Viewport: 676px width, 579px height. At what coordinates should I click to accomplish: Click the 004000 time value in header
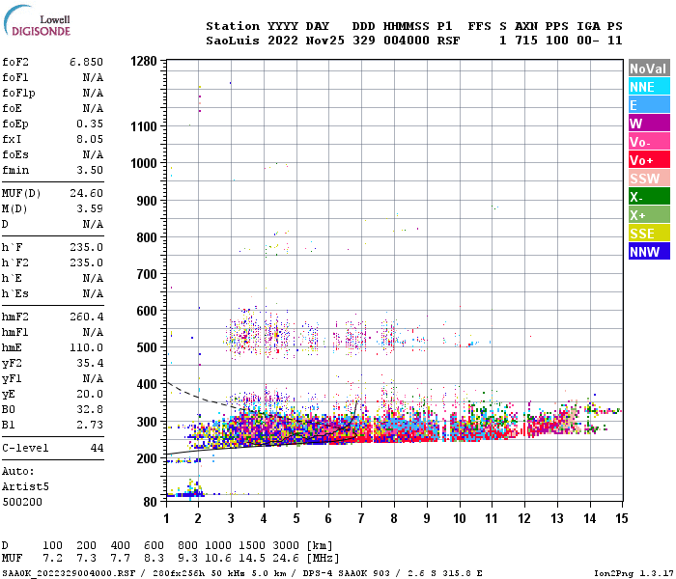407,41
